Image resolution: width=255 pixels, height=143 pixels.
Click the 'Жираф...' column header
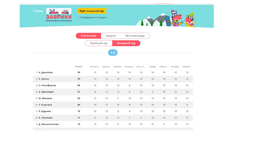[175, 66]
